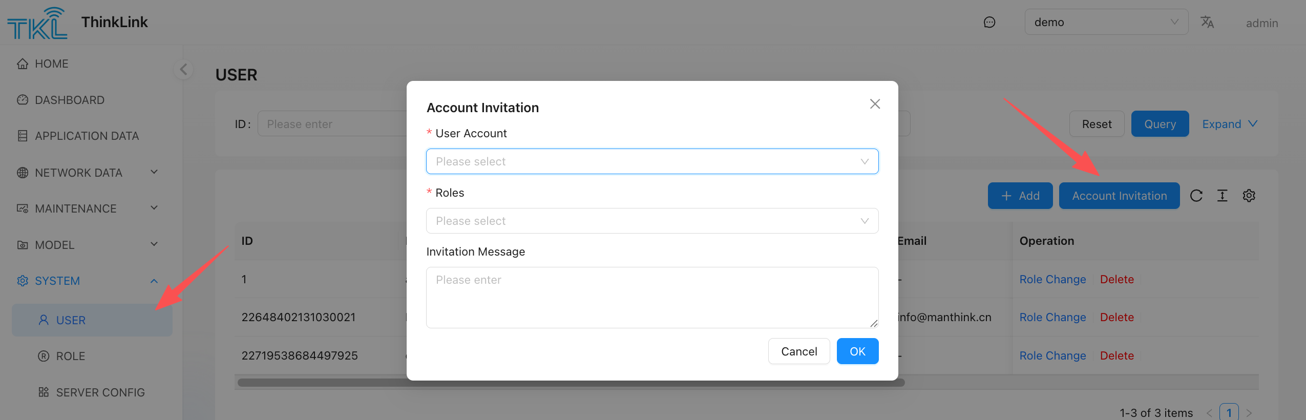Click the language translation icon
Viewport: 1306px width, 420px height.
pyautogui.click(x=1207, y=22)
